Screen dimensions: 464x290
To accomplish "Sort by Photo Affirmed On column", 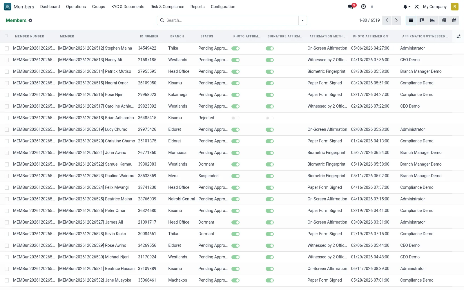I will pos(370,37).
